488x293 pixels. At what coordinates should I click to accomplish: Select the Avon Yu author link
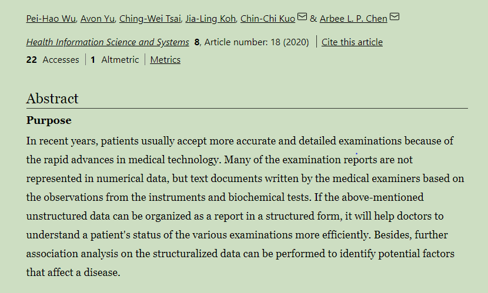pyautogui.click(x=98, y=19)
